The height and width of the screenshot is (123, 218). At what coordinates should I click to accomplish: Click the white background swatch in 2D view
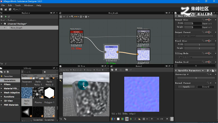(x=118, y=119)
